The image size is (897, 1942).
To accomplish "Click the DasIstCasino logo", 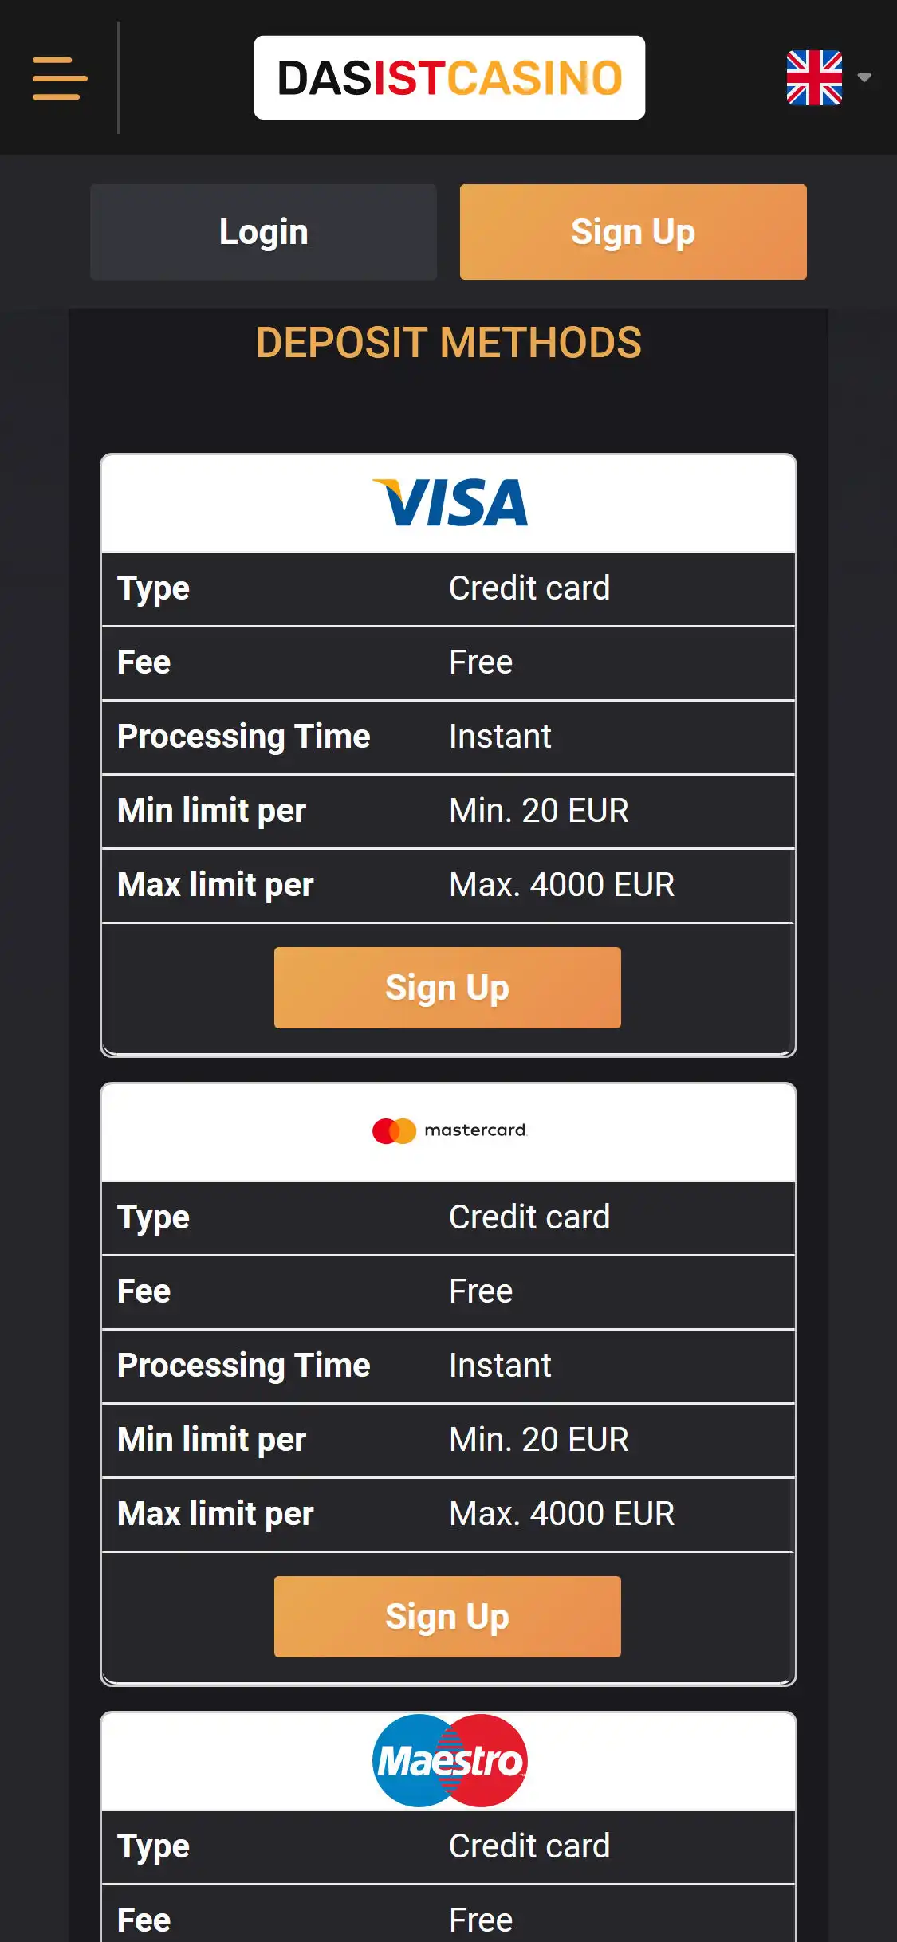I will (449, 78).
